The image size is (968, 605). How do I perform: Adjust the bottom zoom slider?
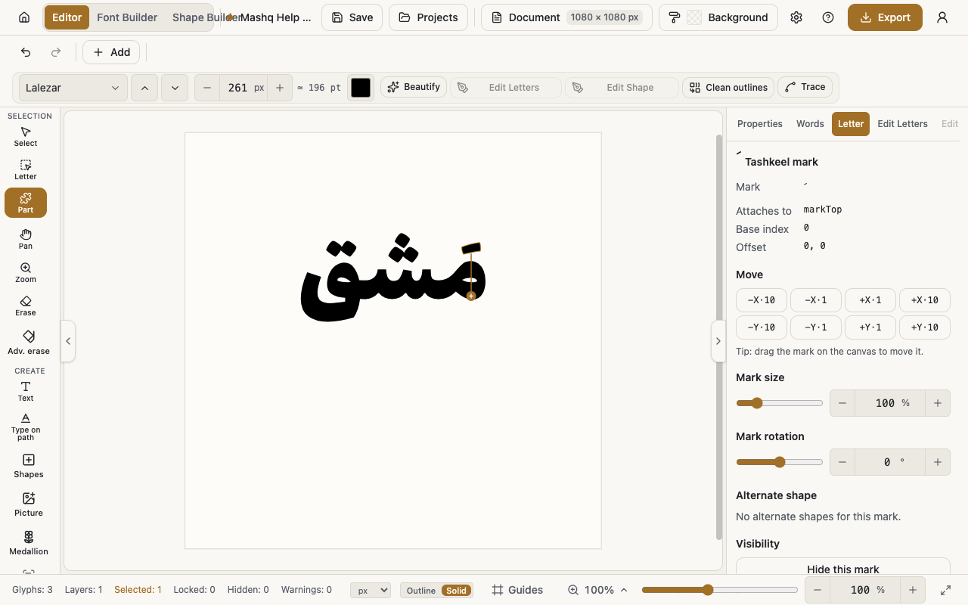point(719,590)
